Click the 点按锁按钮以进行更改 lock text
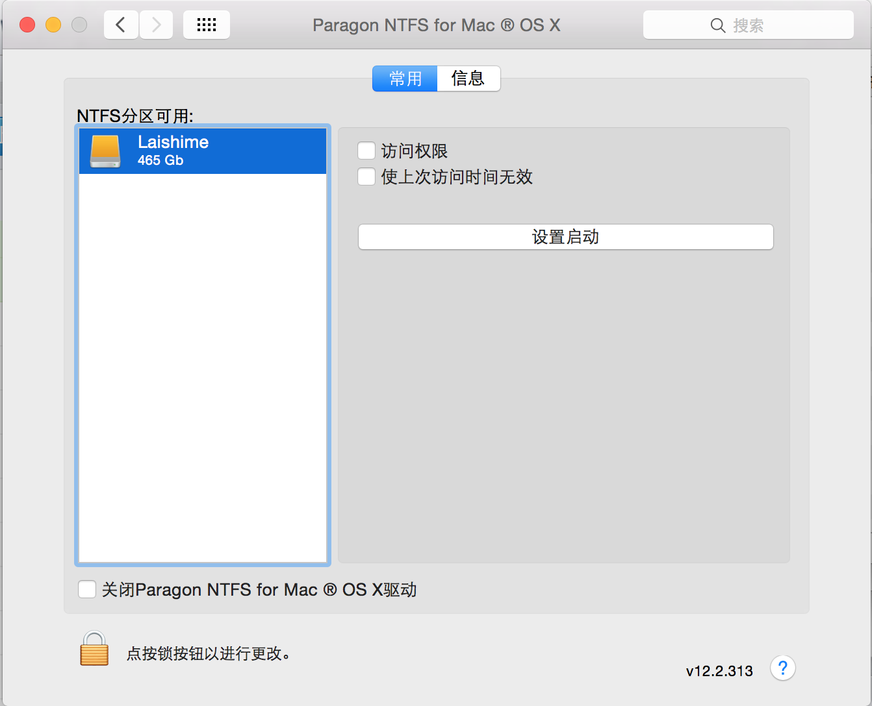Image resolution: width=872 pixels, height=706 pixels. [x=208, y=653]
